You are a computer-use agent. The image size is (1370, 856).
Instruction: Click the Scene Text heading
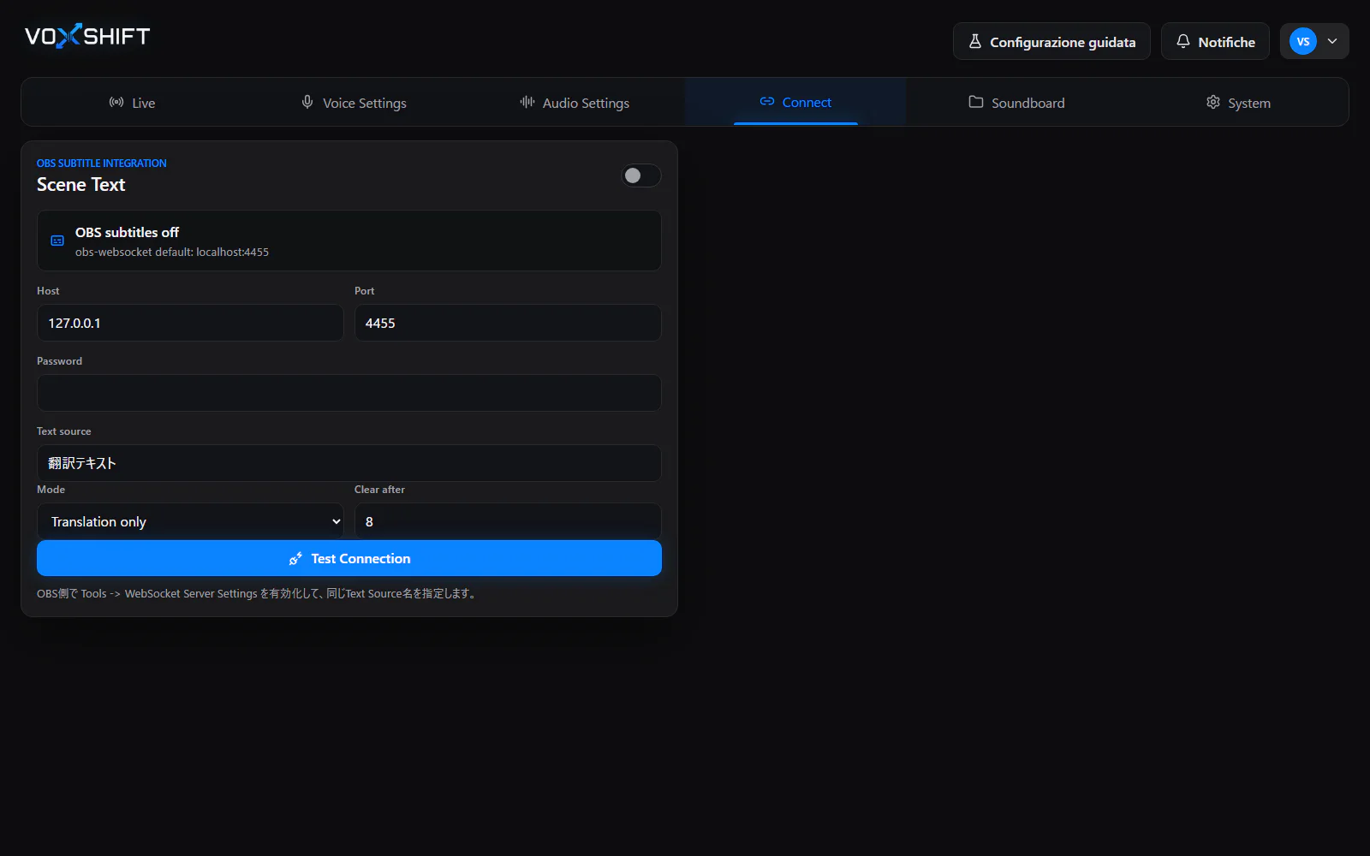tap(81, 184)
